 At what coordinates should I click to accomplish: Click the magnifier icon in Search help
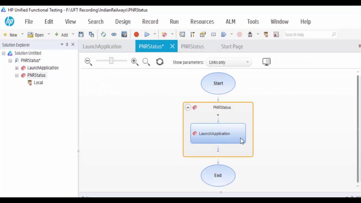click(334, 34)
